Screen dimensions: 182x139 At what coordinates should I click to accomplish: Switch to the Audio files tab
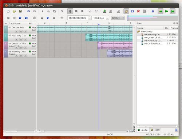143,130
